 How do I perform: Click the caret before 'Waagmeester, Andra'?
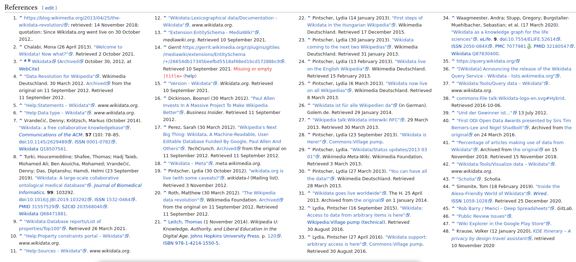[453, 18]
